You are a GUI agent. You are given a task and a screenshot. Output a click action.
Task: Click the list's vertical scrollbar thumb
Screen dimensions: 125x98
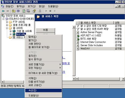74,52
